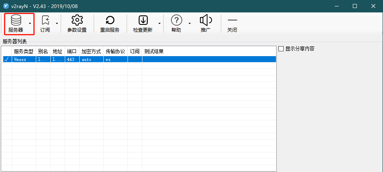Sort by 别名 column header
This screenshot has width=383, height=172.
pyautogui.click(x=43, y=52)
